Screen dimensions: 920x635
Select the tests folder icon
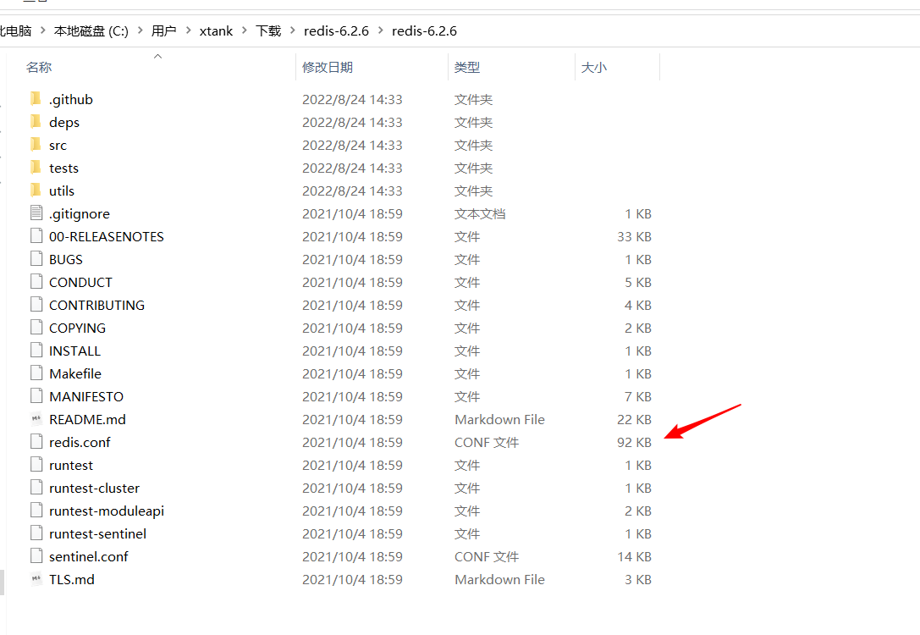35,168
